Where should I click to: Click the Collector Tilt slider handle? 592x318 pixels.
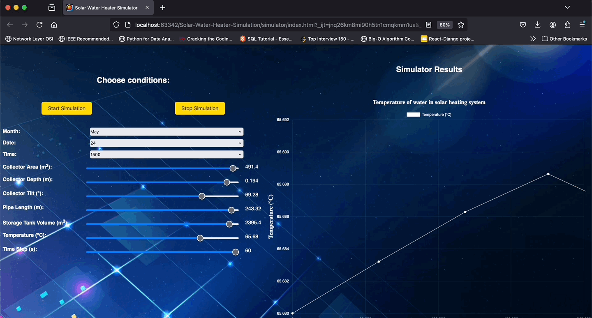202,196
